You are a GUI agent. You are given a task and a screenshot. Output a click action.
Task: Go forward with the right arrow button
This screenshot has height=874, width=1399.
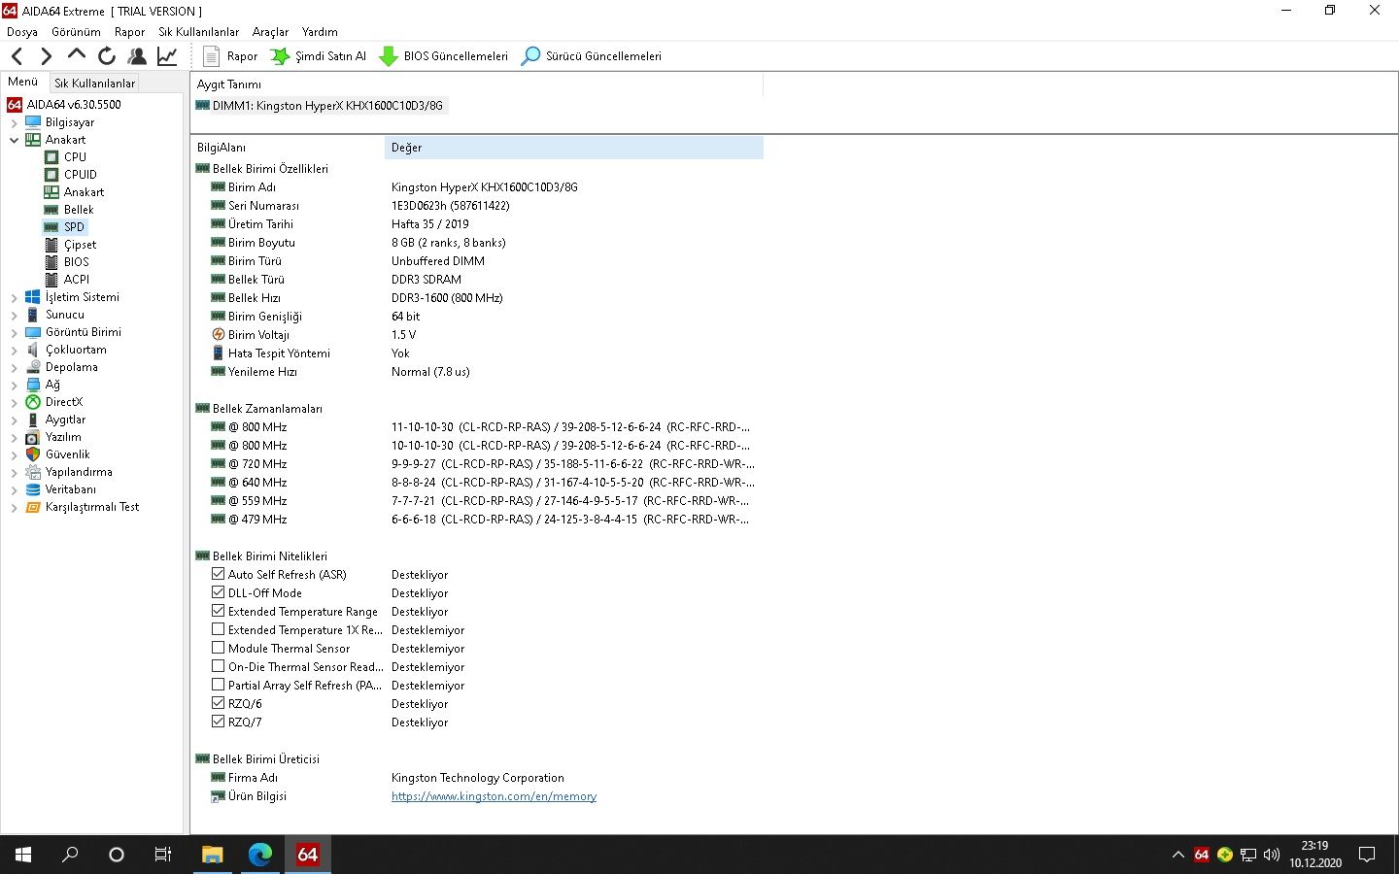pos(46,56)
